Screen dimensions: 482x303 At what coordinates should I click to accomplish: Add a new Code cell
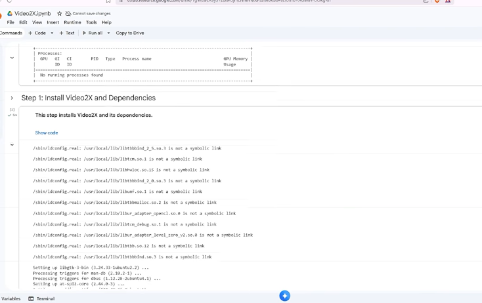[x=37, y=33]
